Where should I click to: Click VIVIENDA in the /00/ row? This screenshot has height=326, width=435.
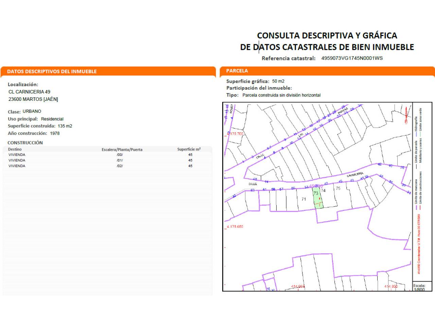coord(17,155)
